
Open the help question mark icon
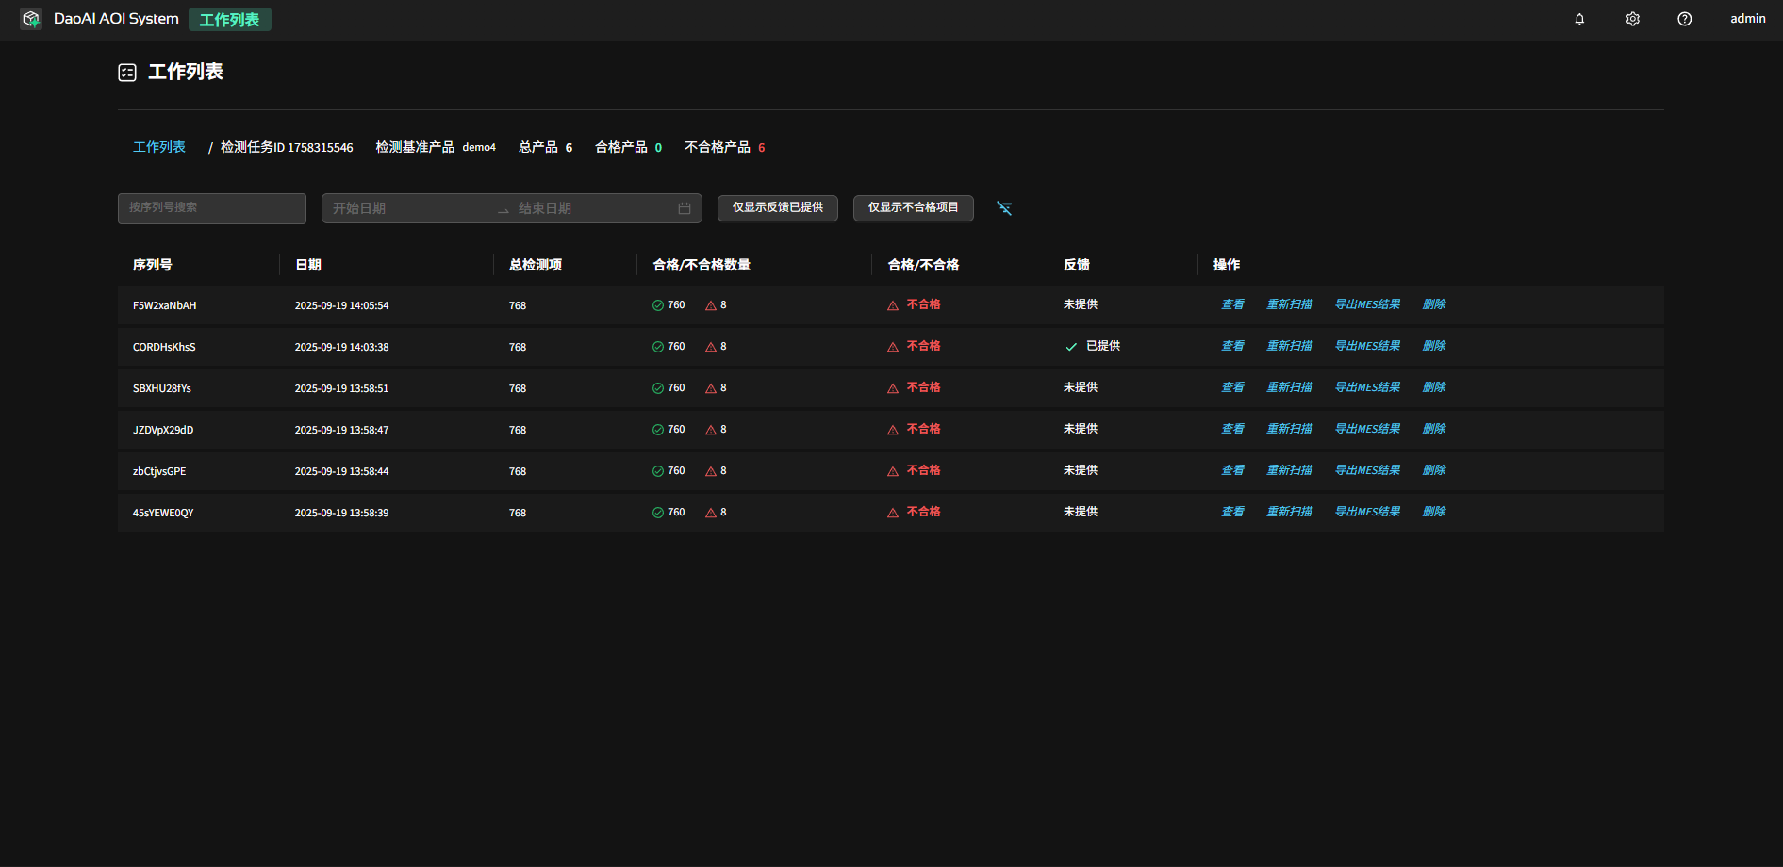pos(1684,19)
